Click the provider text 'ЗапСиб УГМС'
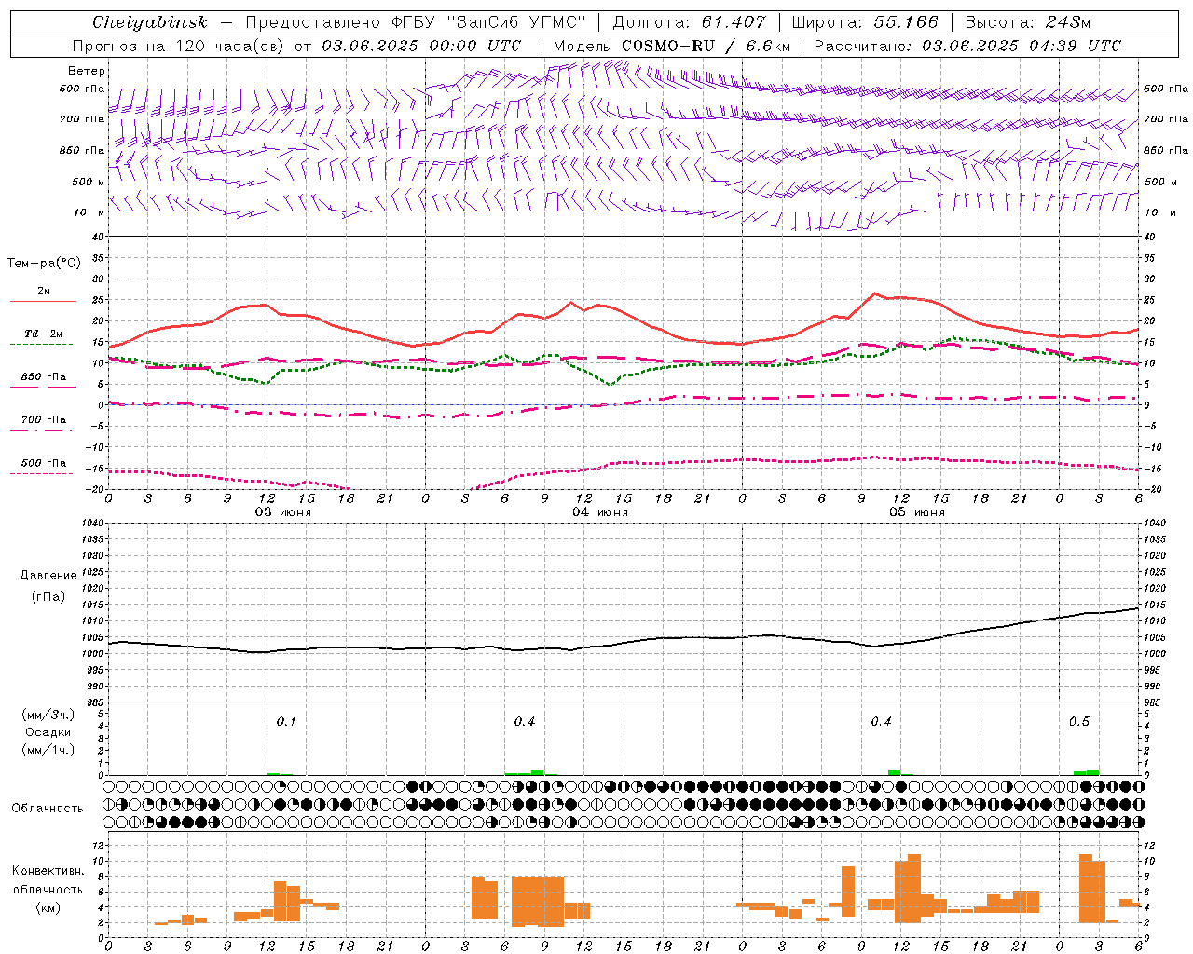 [x=516, y=22]
